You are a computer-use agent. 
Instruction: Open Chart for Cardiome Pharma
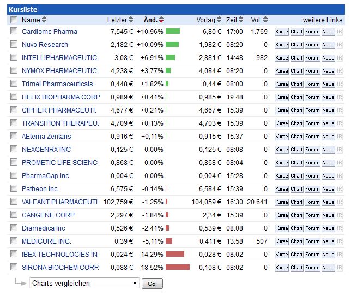[296, 32]
